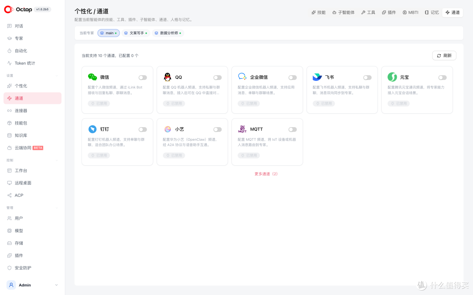Select the 连接器 link icon
The image size is (473, 295).
[x=9, y=111]
